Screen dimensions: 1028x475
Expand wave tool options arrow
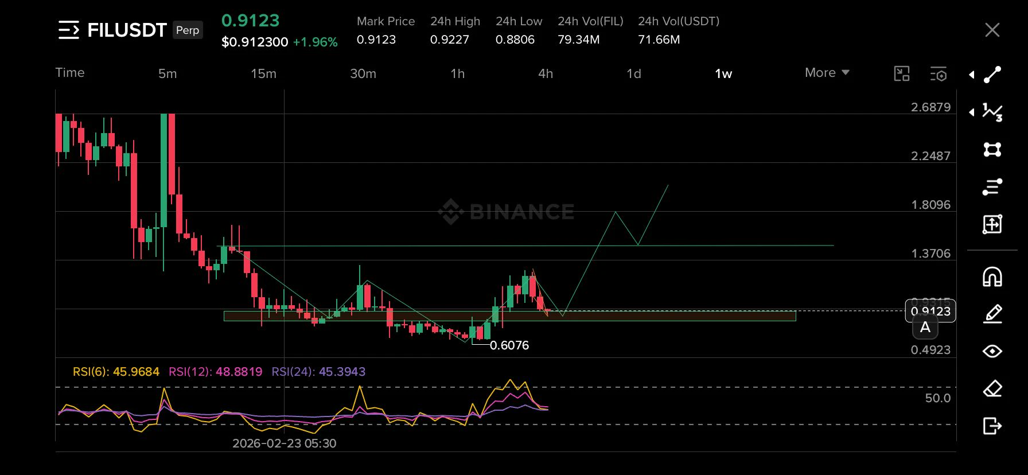tap(972, 112)
